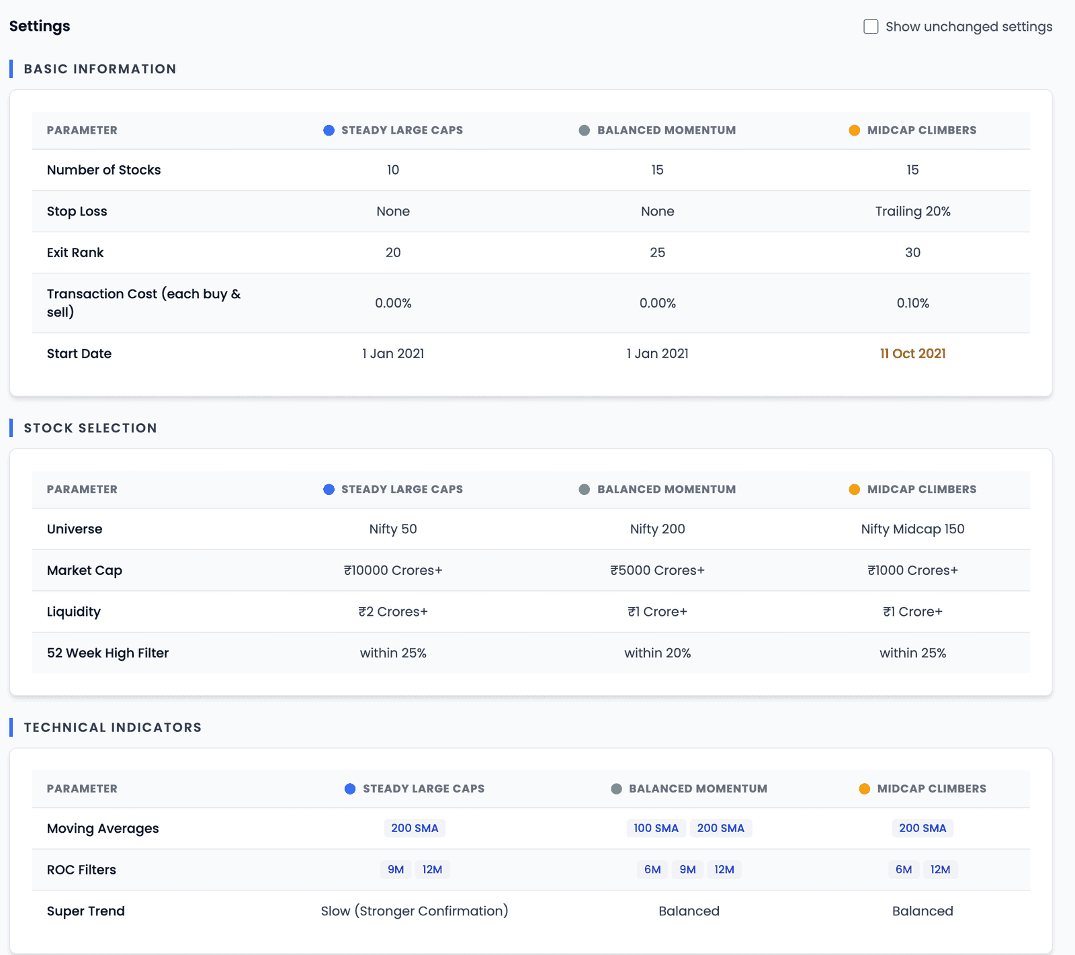Viewport: 1075px width, 955px height.
Task: Click orange dot beside Midcap Climbers in Technical Indicators
Action: pos(864,789)
